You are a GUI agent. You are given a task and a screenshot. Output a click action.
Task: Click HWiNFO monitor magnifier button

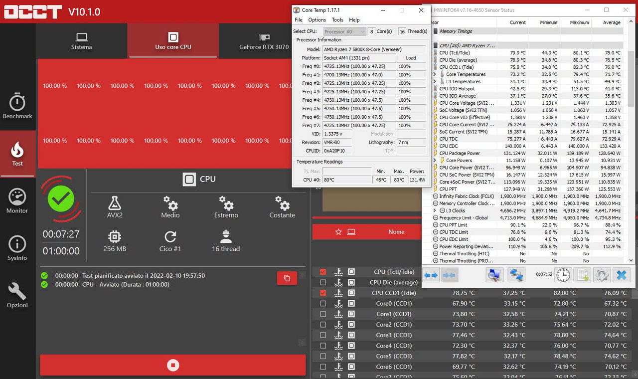pos(494,275)
